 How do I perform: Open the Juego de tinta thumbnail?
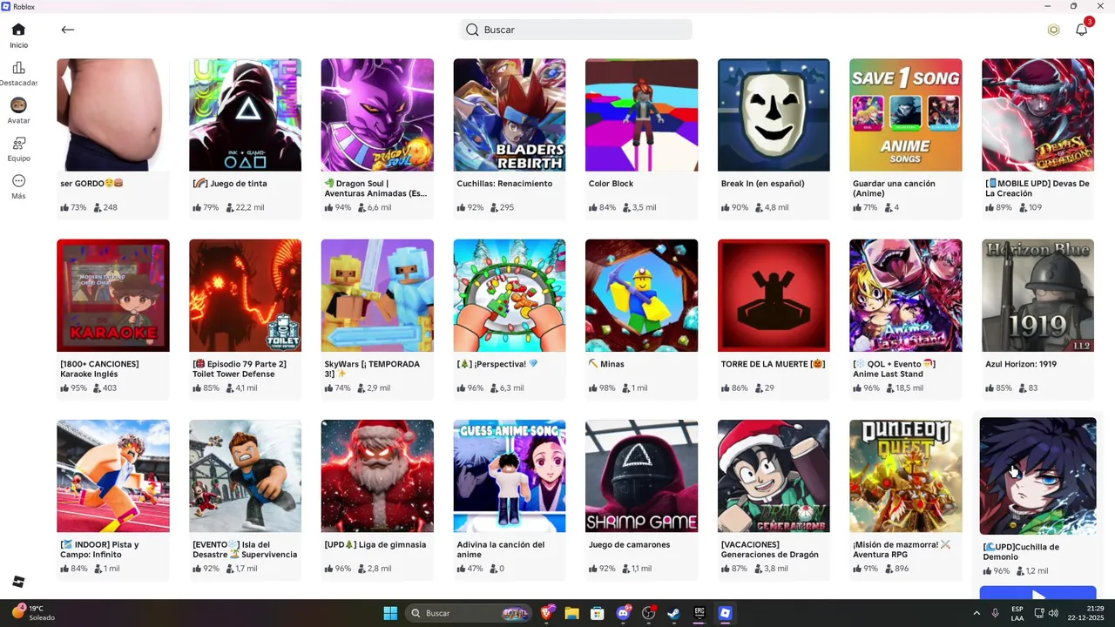click(x=245, y=115)
